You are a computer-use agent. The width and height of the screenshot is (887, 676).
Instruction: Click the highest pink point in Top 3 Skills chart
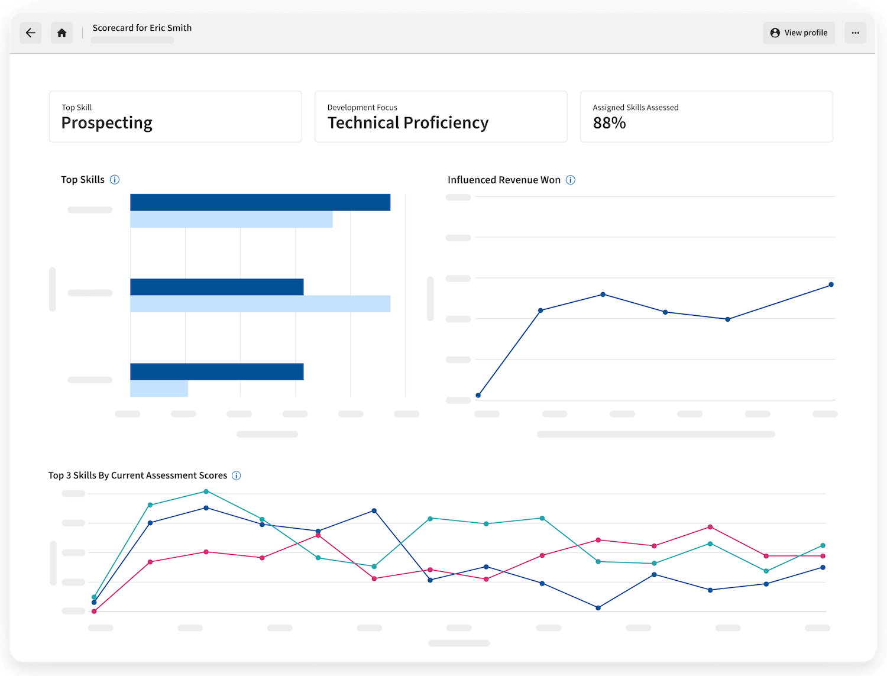click(x=710, y=527)
